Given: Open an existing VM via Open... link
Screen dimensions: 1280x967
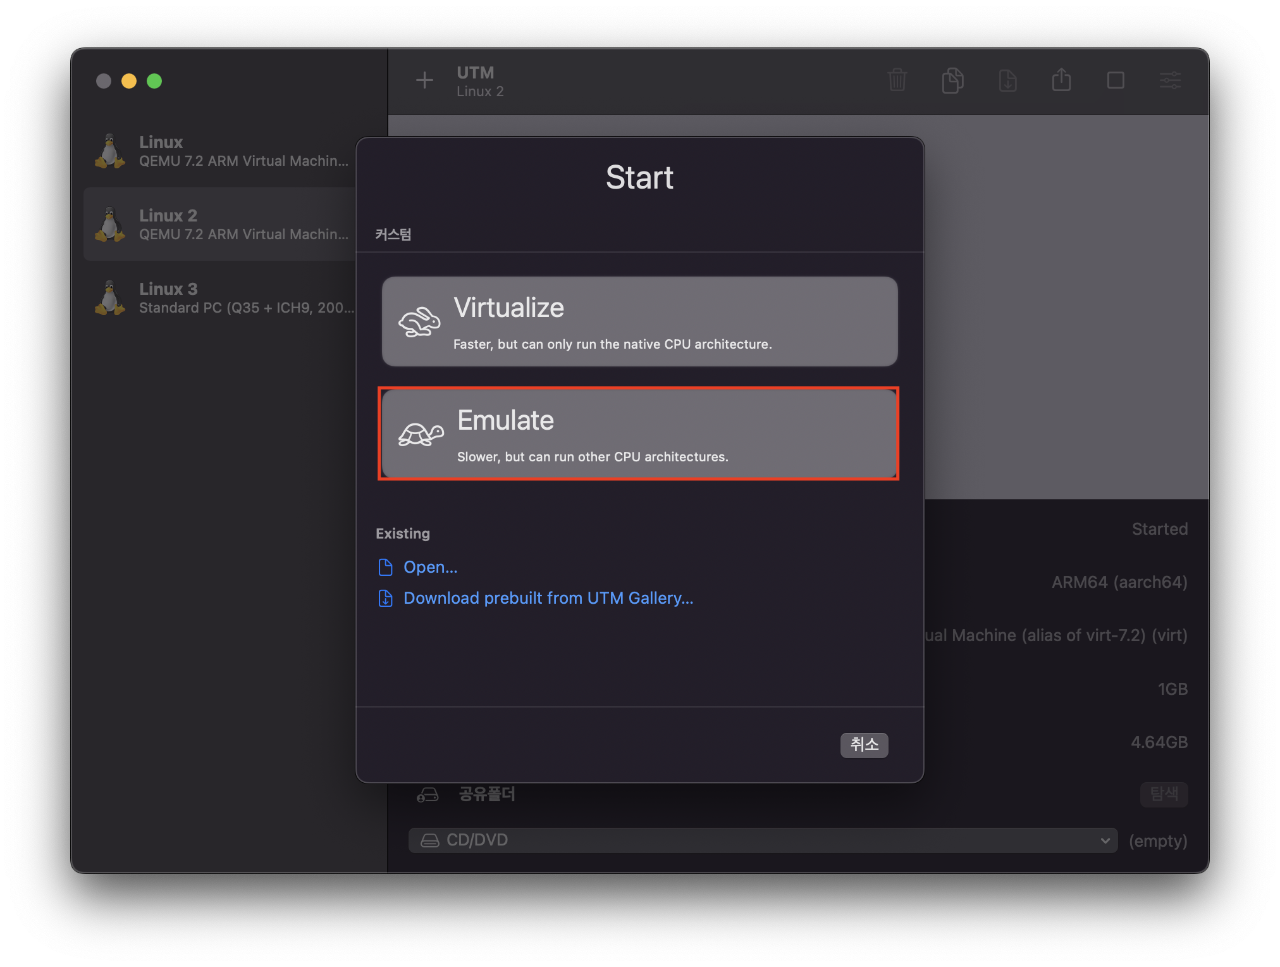Looking at the screenshot, I should (x=430, y=567).
